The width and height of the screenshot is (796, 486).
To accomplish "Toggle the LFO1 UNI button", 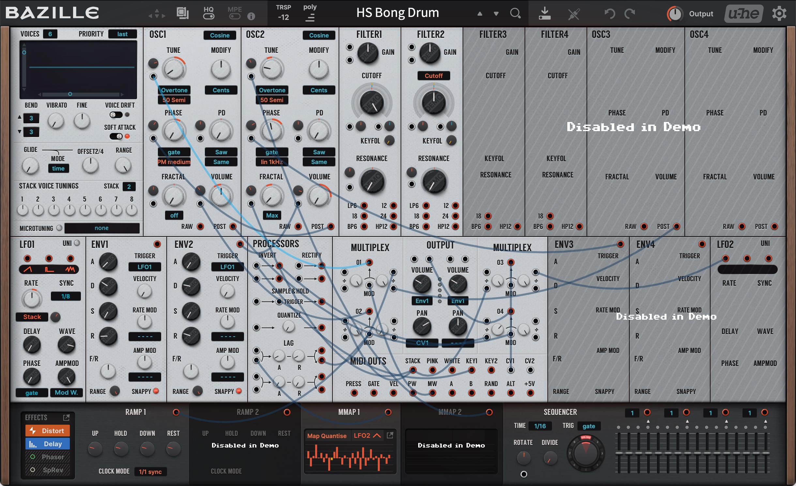I will (77, 243).
